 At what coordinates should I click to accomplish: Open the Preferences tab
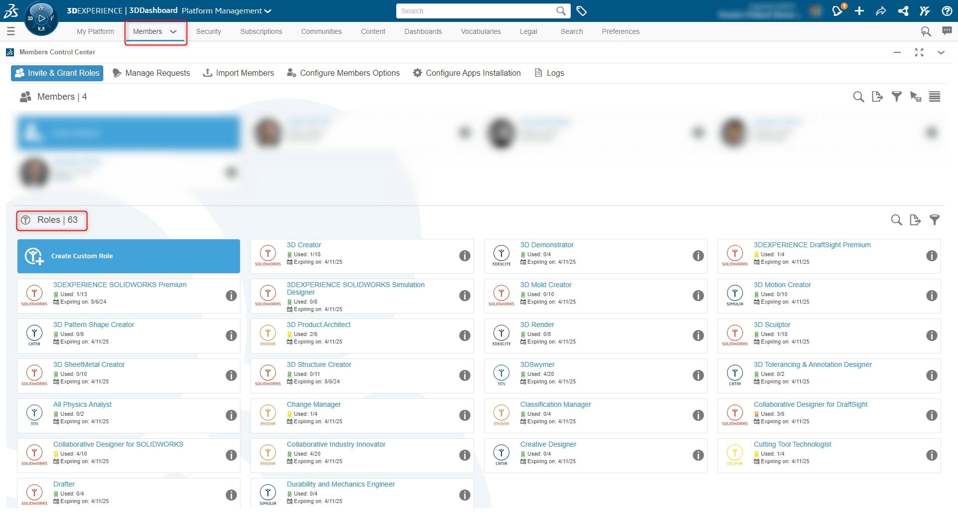coord(620,31)
